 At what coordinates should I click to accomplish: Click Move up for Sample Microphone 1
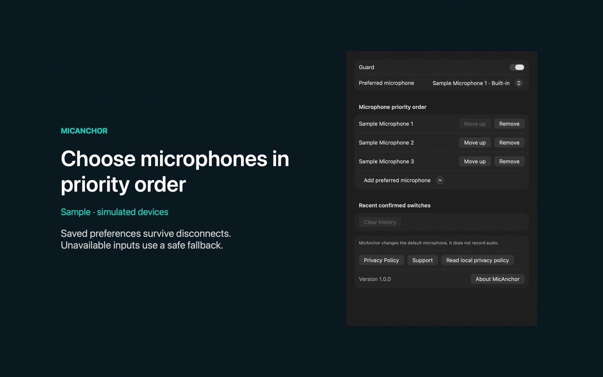(475, 124)
